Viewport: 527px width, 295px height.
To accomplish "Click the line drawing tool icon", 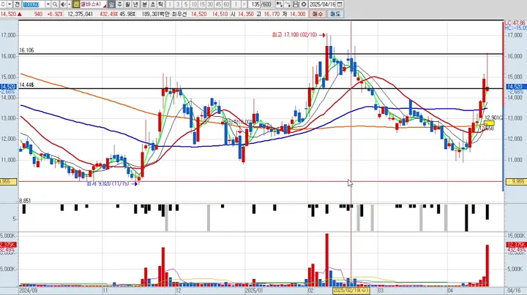I will coord(288,4).
